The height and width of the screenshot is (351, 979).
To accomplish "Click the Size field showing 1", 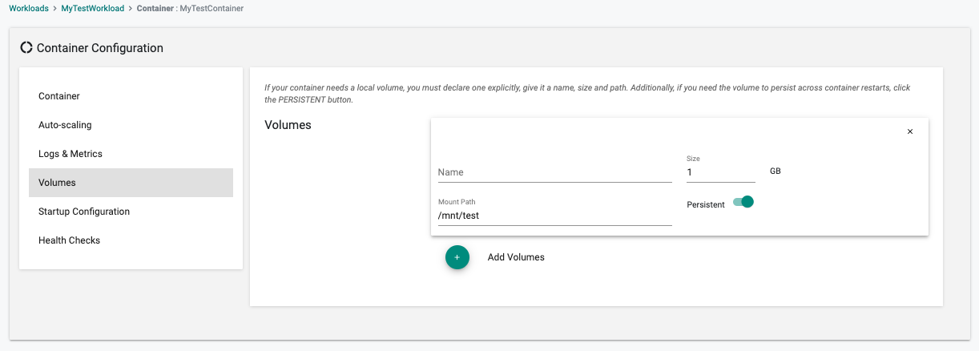I will point(721,172).
